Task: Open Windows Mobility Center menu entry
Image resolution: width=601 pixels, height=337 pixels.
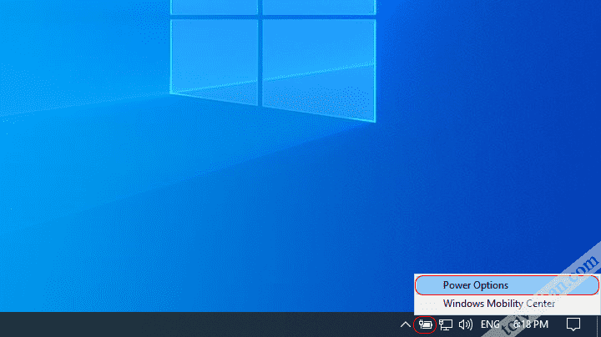Action: click(507, 304)
